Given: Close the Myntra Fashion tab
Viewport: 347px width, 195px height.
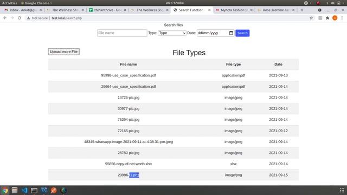Looking at the screenshot, I should tap(252, 10).
